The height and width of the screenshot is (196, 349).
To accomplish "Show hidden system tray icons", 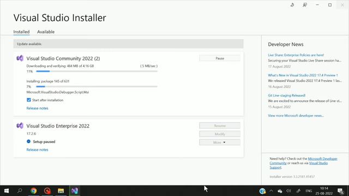I will (x=271, y=191).
